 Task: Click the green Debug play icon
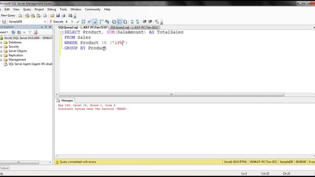point(67,22)
